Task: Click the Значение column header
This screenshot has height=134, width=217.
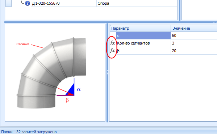Action: tap(194, 28)
